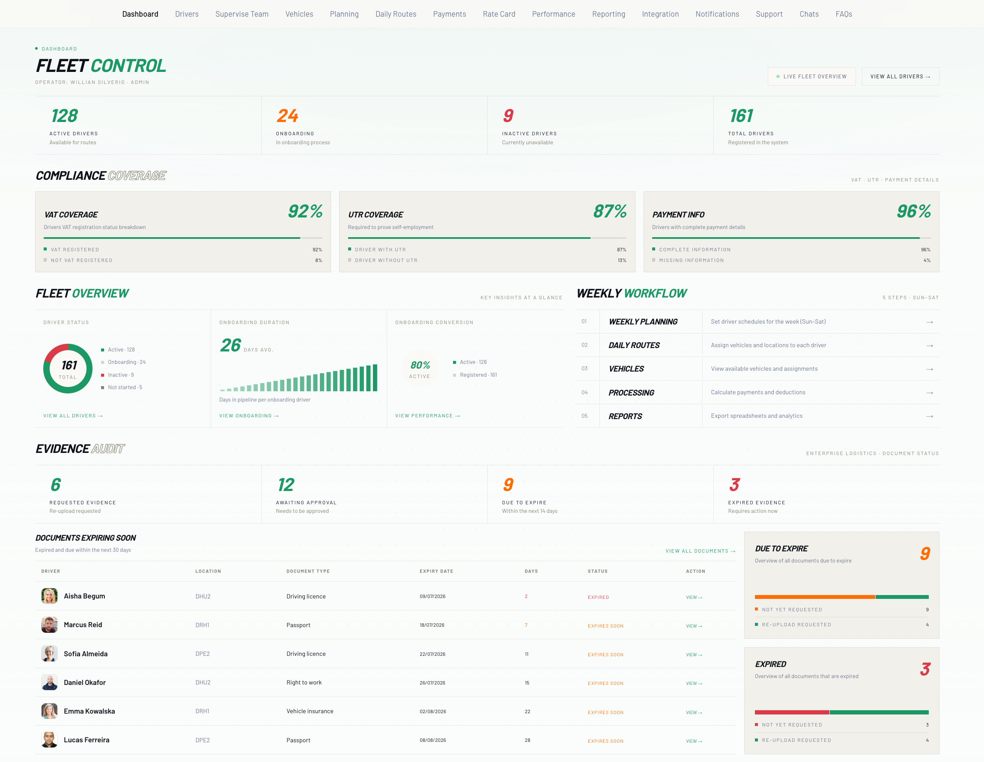
Task: Follow the View Onboarding link
Action: pyautogui.click(x=249, y=416)
